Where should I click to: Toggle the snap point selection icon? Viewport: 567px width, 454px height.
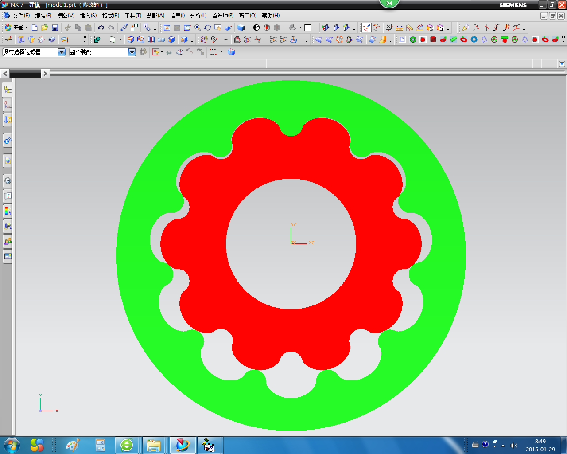(x=156, y=52)
